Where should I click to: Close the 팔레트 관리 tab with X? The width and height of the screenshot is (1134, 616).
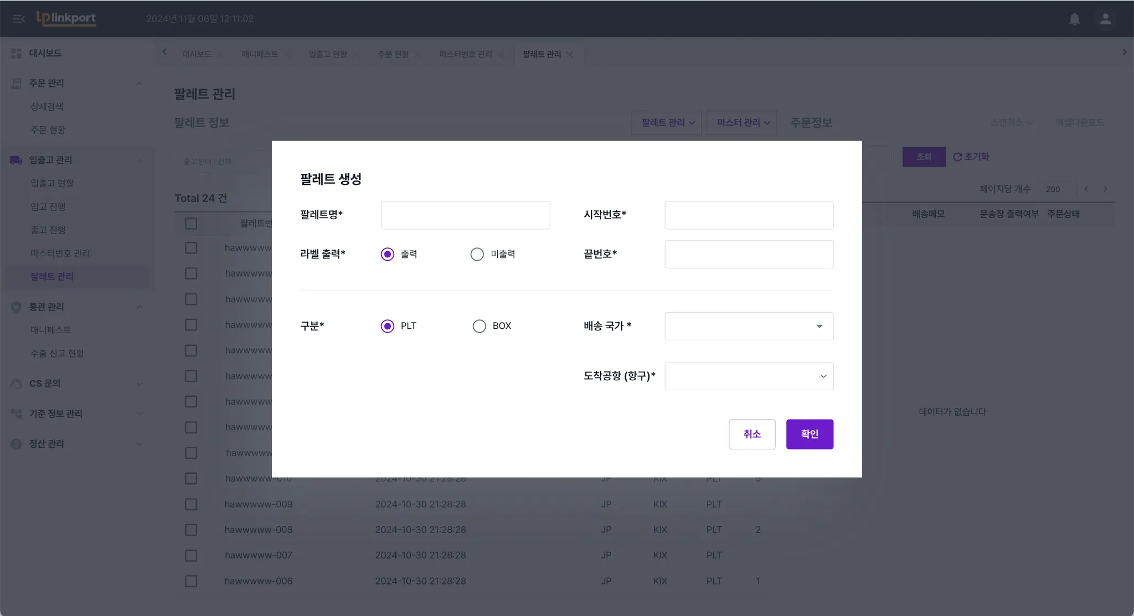(570, 54)
